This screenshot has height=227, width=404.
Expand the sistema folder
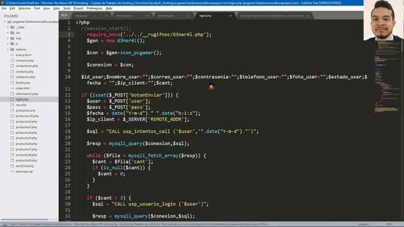click(x=8, y=49)
